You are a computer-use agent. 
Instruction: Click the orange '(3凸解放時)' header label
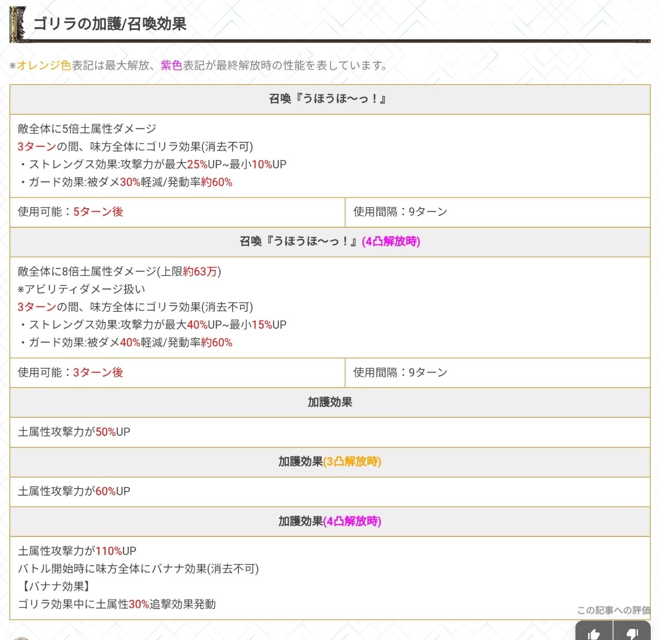coord(352,462)
